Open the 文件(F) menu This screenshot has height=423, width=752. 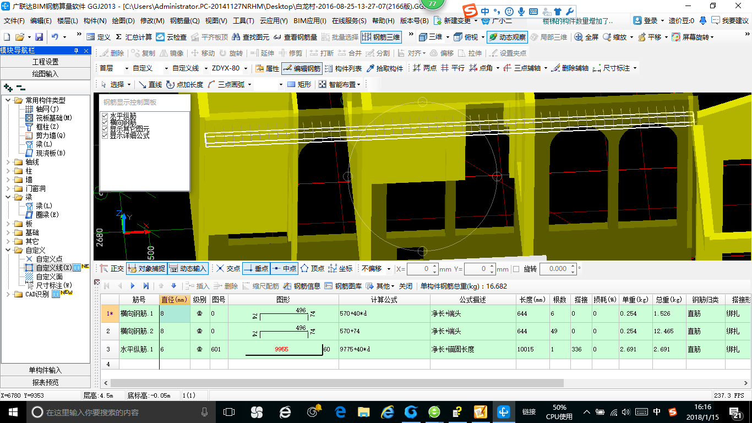[14, 21]
